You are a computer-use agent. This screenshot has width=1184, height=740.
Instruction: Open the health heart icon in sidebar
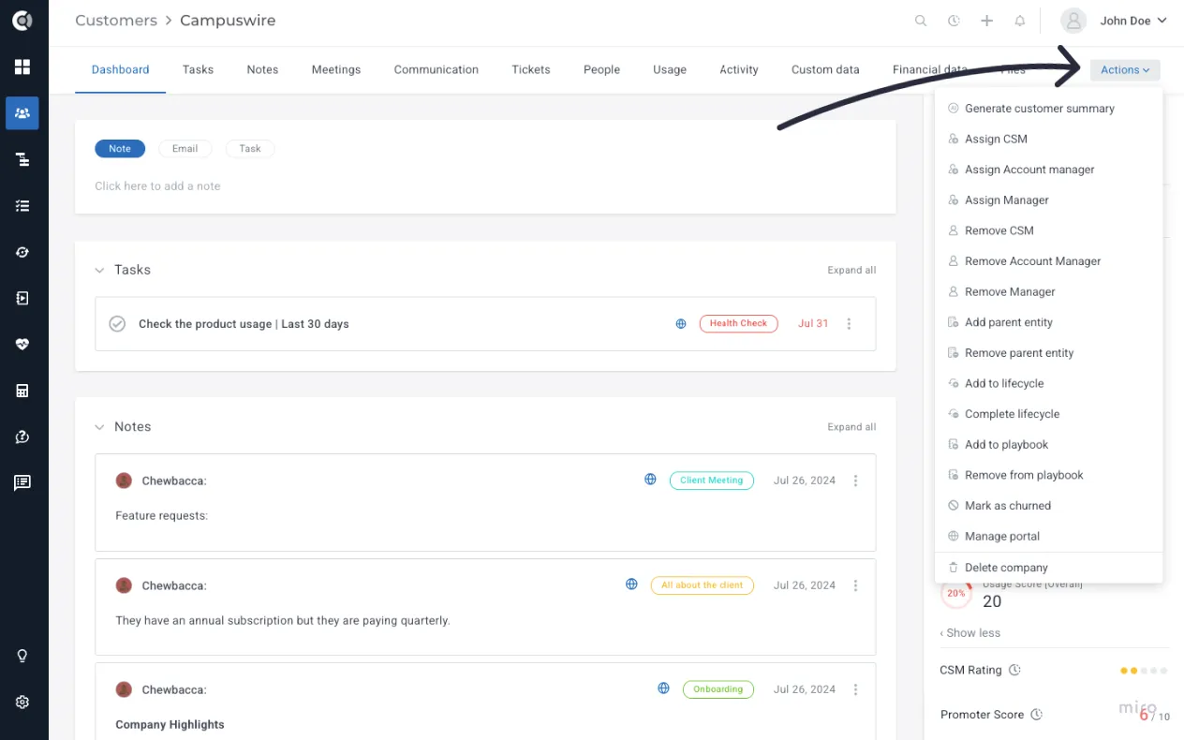coord(22,344)
